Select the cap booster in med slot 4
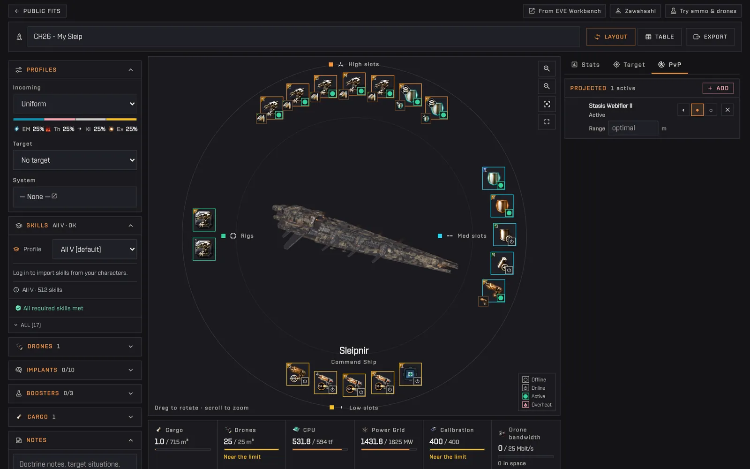750x469 pixels. [502, 263]
